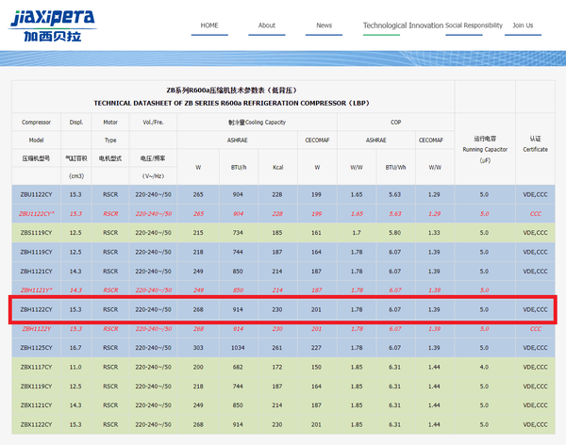566x445 pixels.
Task: Click the red ZBU1122CY* model row
Action: (x=37, y=213)
